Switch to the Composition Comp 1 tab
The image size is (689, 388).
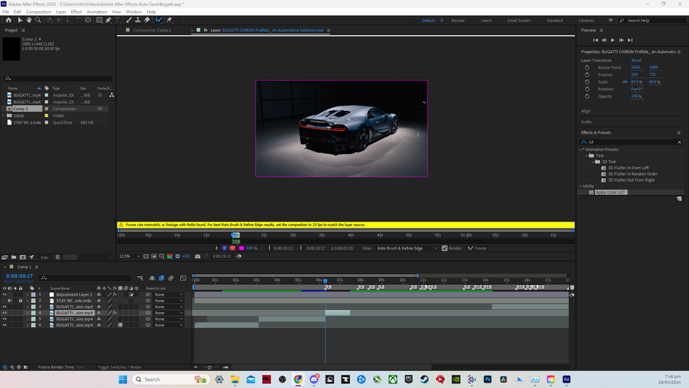click(x=152, y=30)
